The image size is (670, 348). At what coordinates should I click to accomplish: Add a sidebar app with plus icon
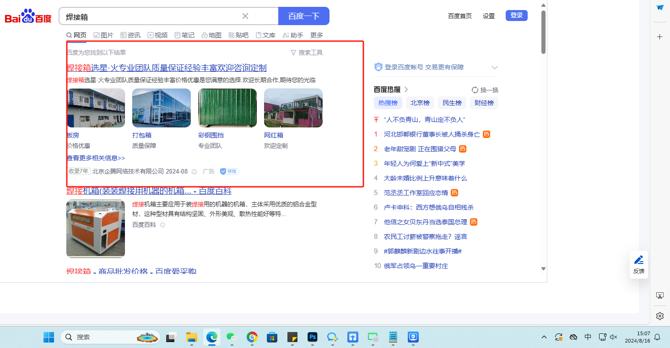(x=659, y=37)
